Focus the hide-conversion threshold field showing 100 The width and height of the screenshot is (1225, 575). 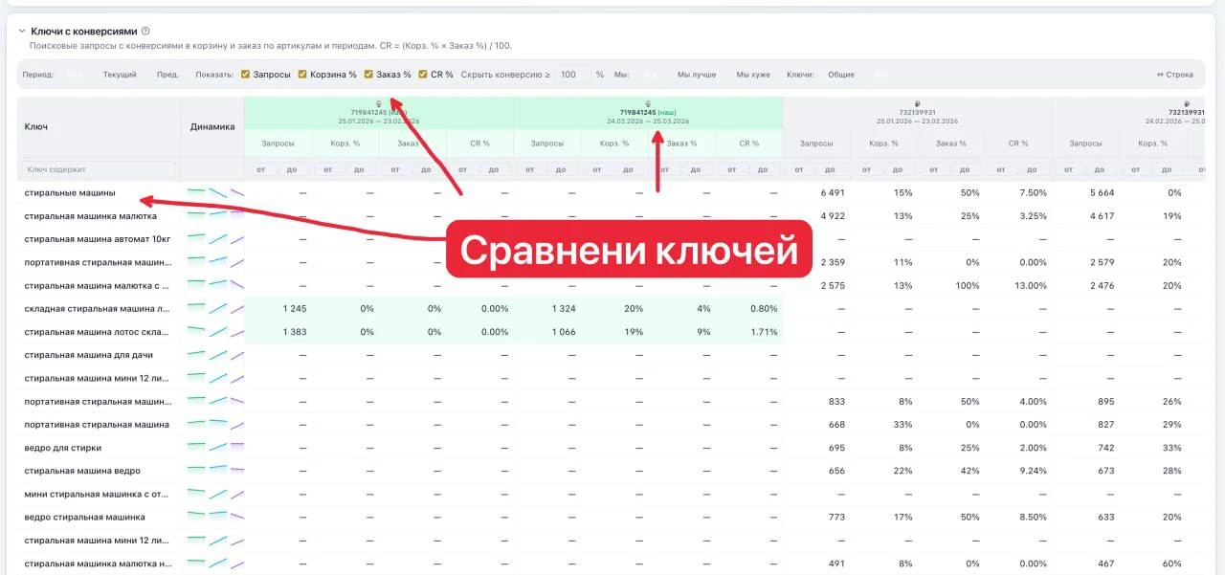tap(574, 74)
